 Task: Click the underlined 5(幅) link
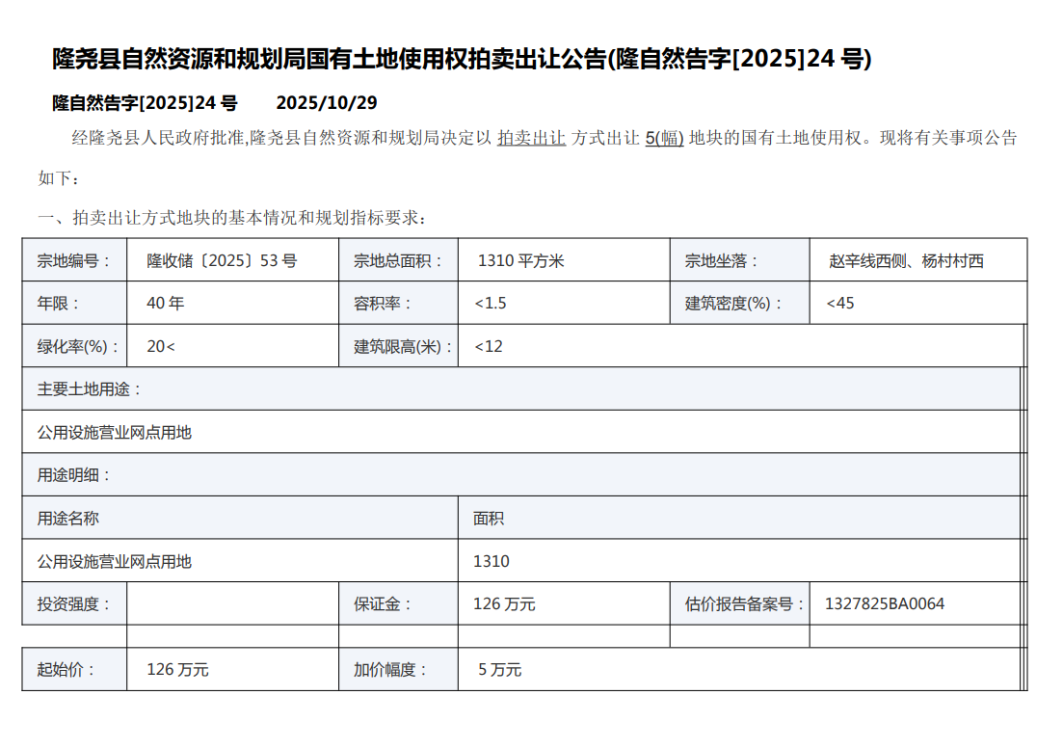point(664,138)
